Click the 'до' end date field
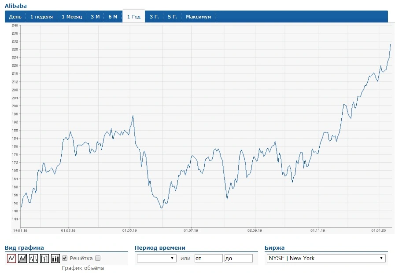 click(239, 258)
